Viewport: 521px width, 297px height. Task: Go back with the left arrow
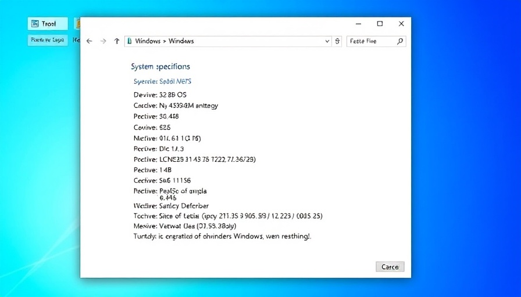[89, 41]
